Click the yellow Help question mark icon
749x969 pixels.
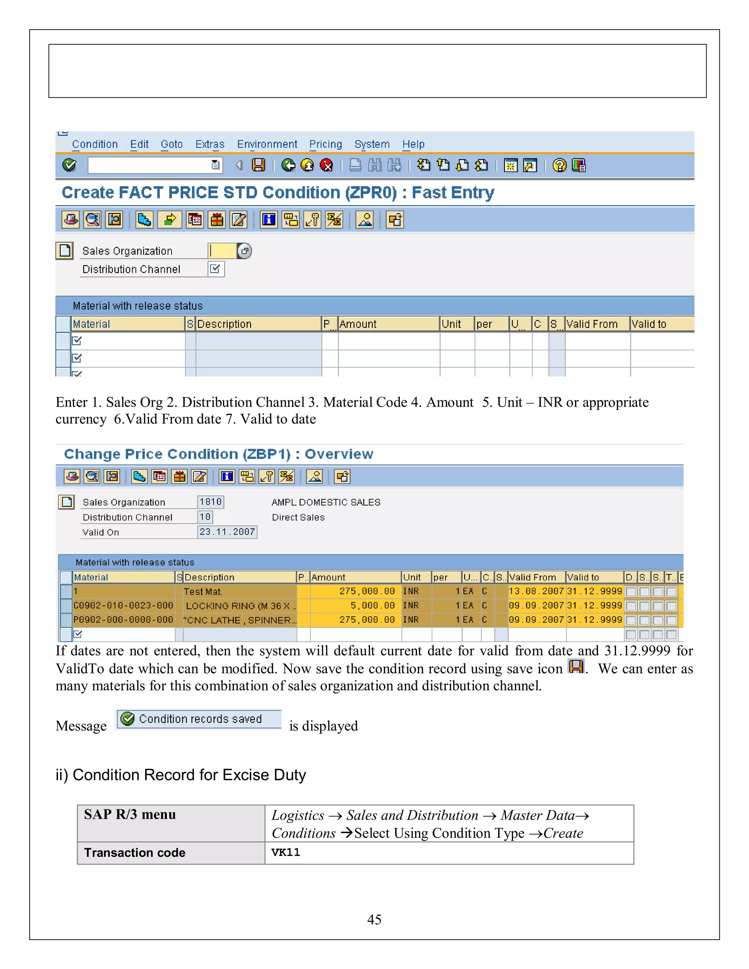coord(560,166)
